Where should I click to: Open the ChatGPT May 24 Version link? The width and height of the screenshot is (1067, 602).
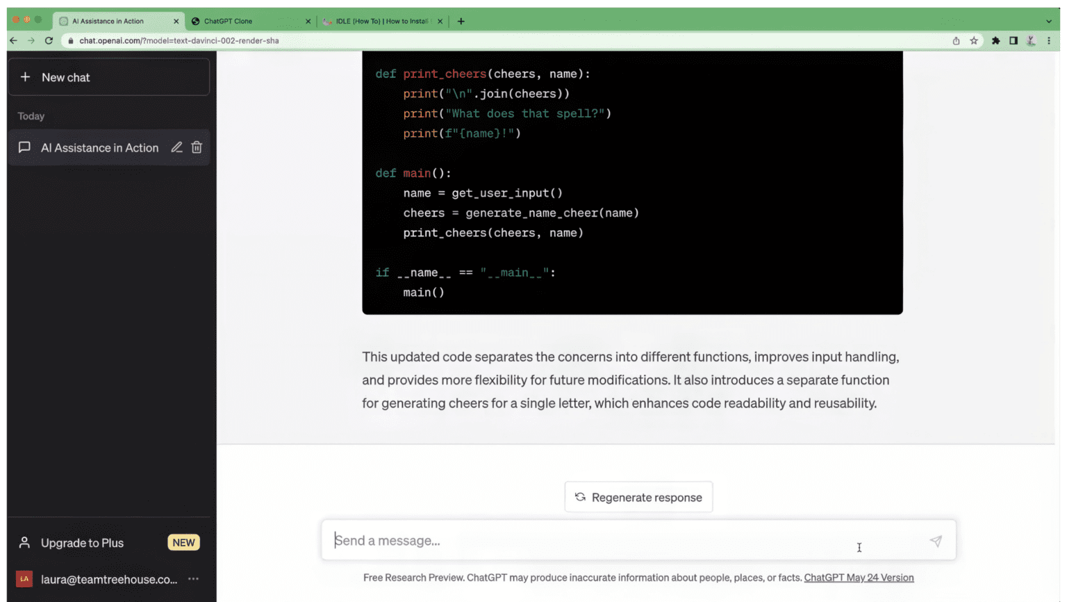click(859, 578)
